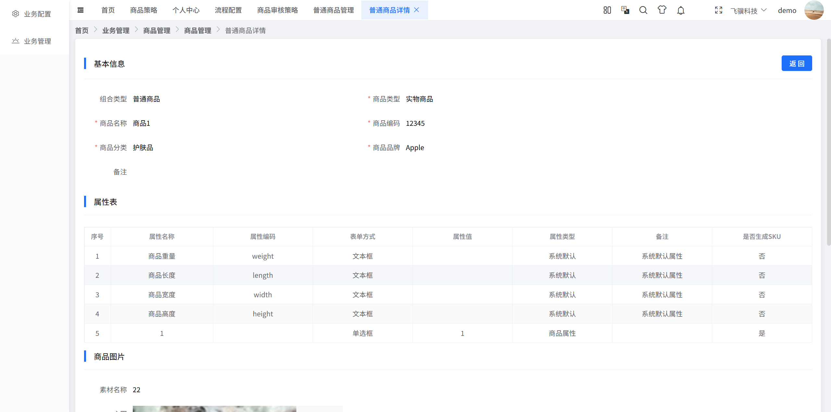This screenshot has height=412, width=831.
Task: Switch to the 商品策略 tab
Action: [x=143, y=10]
